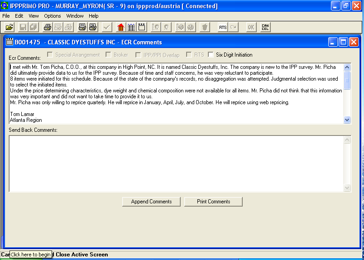Click the ECR Comments window title icon
Screen dimensions: 364x260
10,42
